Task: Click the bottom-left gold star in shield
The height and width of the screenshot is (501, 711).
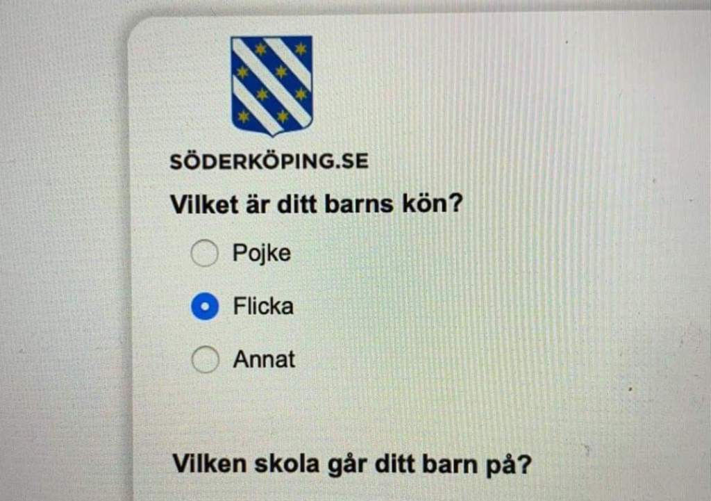Action: pos(244,117)
